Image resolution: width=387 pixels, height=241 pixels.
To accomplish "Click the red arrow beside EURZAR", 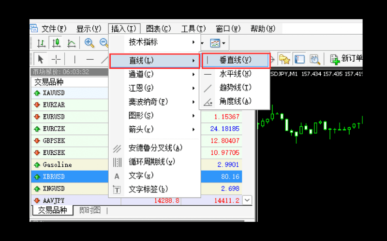I will 37,105.
